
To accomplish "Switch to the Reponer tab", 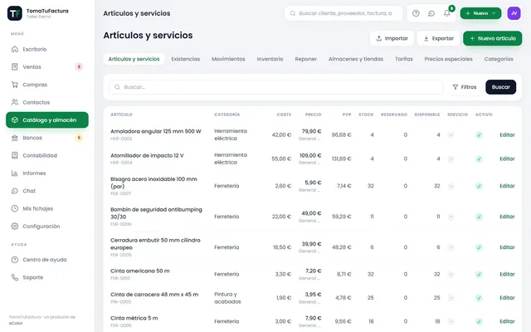I will [306, 59].
